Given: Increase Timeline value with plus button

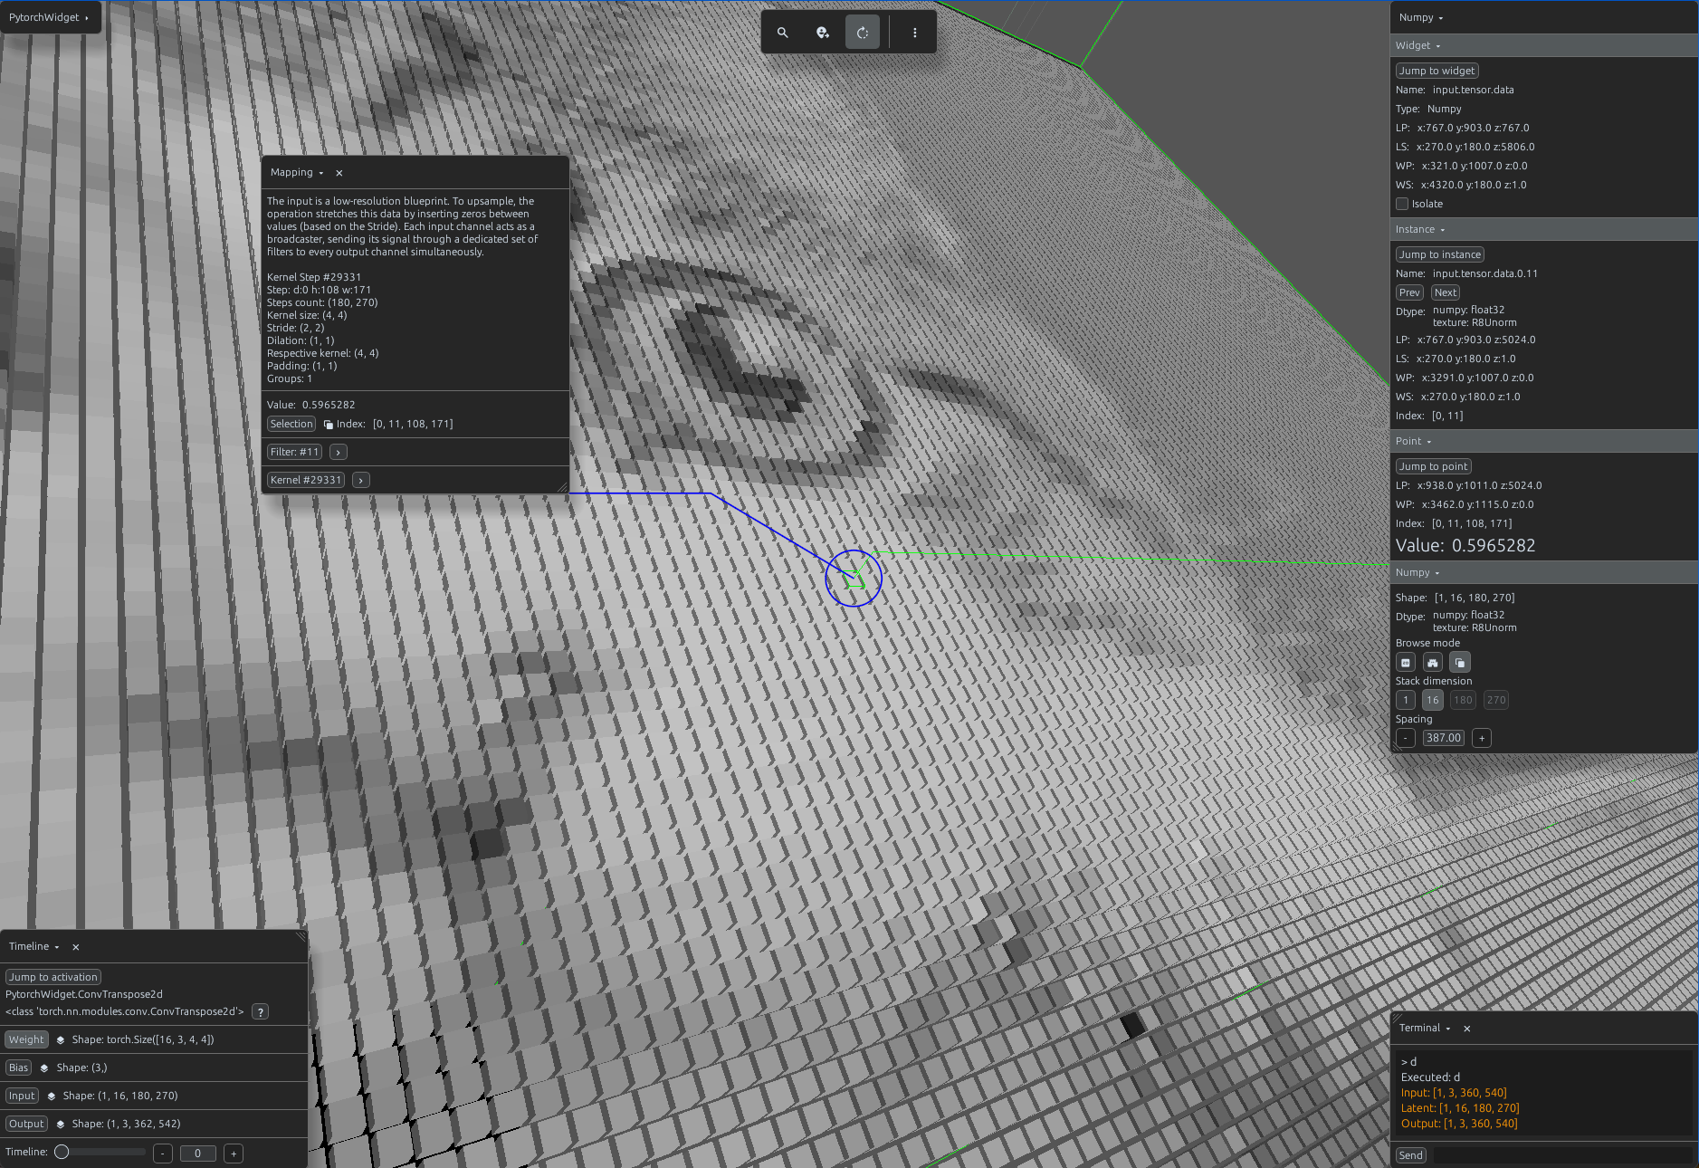Looking at the screenshot, I should pyautogui.click(x=234, y=1154).
